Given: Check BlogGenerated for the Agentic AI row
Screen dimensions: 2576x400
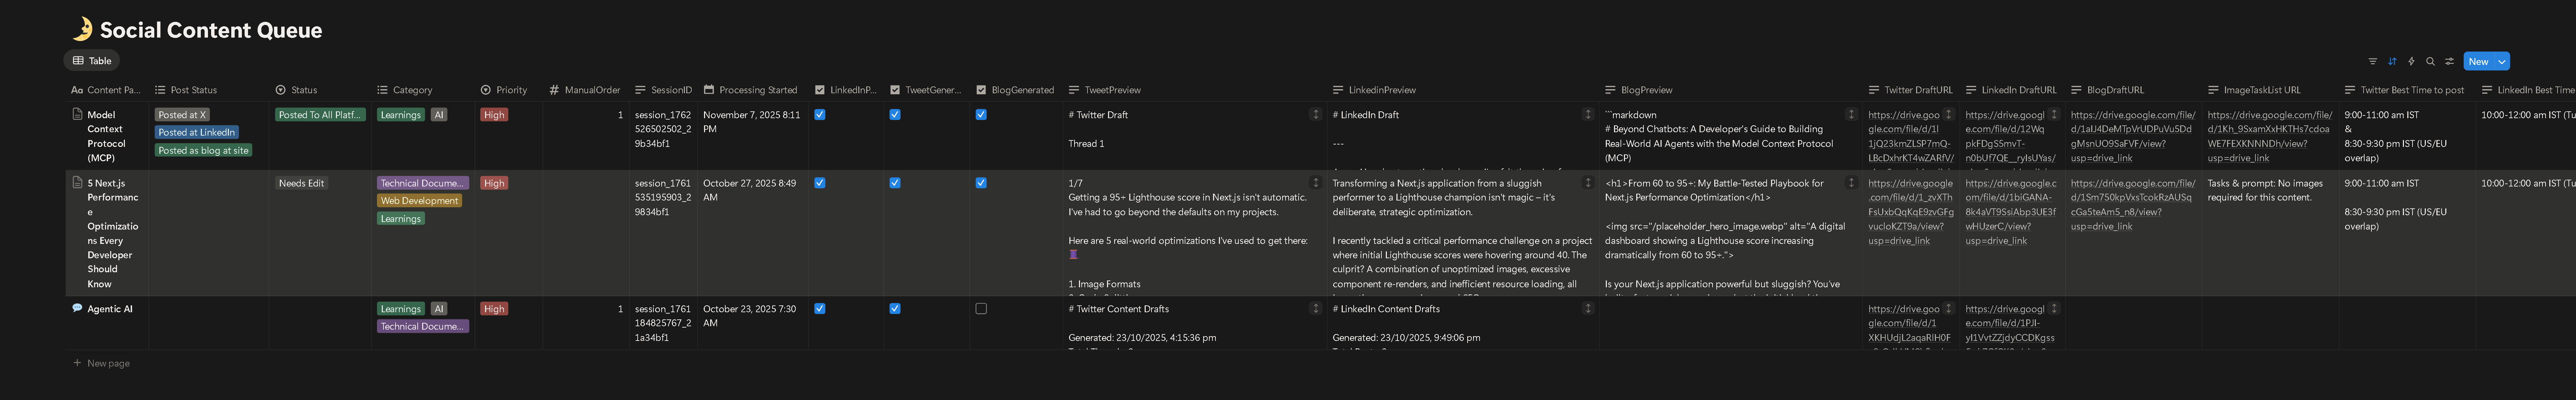Looking at the screenshot, I should pos(981,308).
